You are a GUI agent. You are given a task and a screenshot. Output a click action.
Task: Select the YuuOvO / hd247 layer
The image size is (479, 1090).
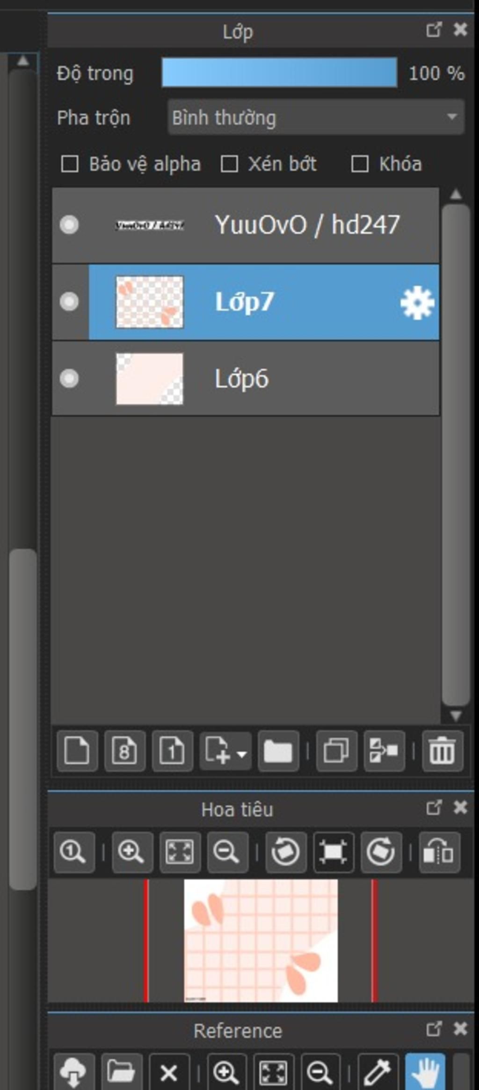pos(306,225)
